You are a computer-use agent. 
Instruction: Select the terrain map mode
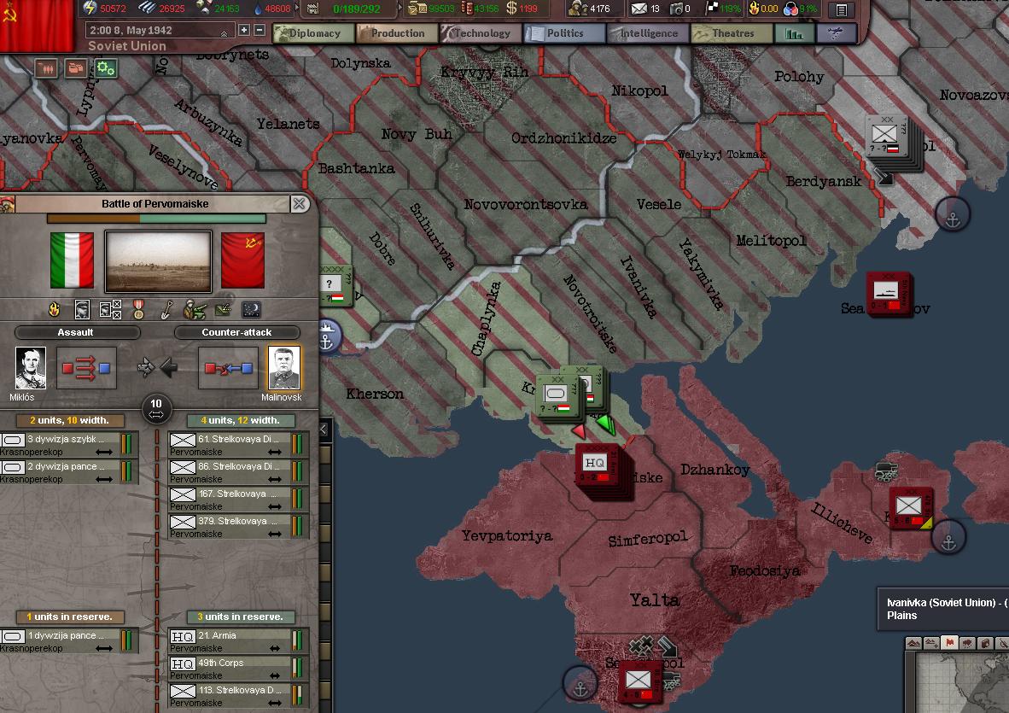click(x=913, y=643)
